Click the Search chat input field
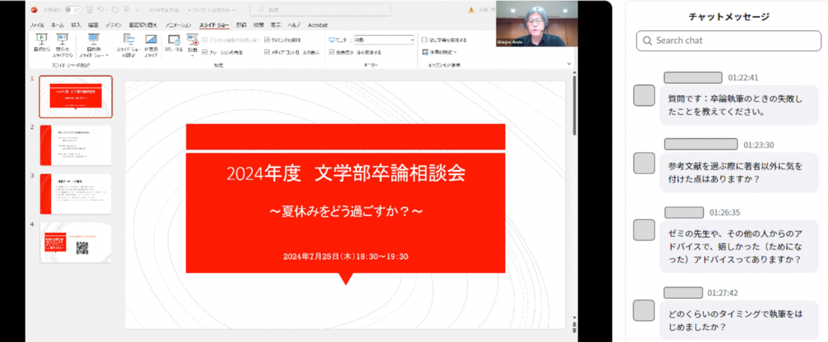The height and width of the screenshot is (342, 828). click(x=728, y=40)
